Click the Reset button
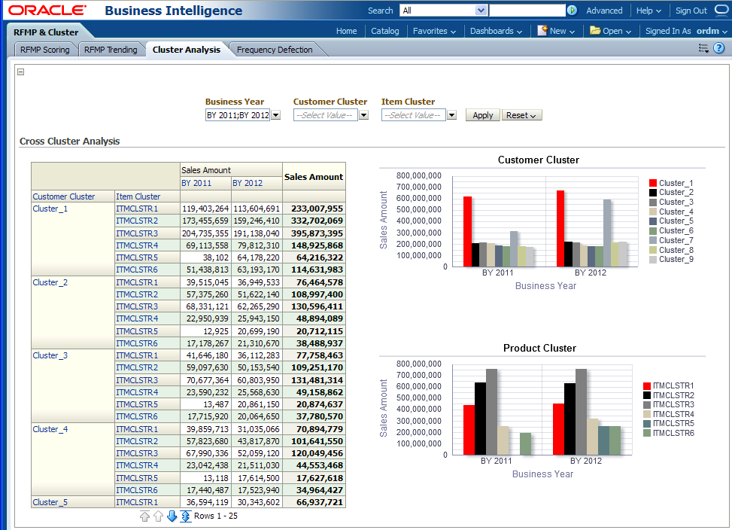The width and height of the screenshot is (732, 530). (x=521, y=115)
